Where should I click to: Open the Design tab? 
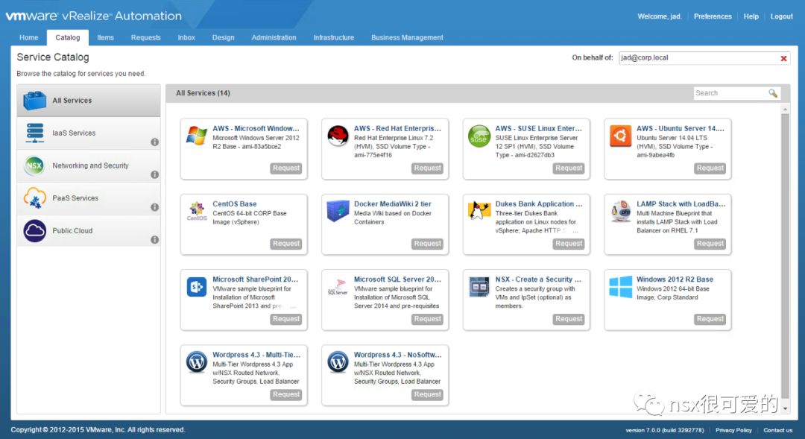(x=224, y=37)
